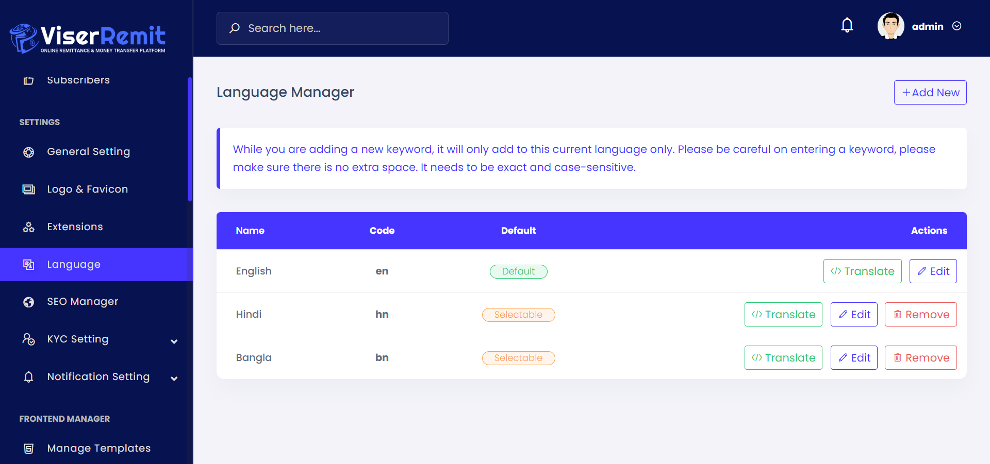Image resolution: width=990 pixels, height=464 pixels.
Task: Click the Manage Templates HTML5 icon
Action: [29, 449]
